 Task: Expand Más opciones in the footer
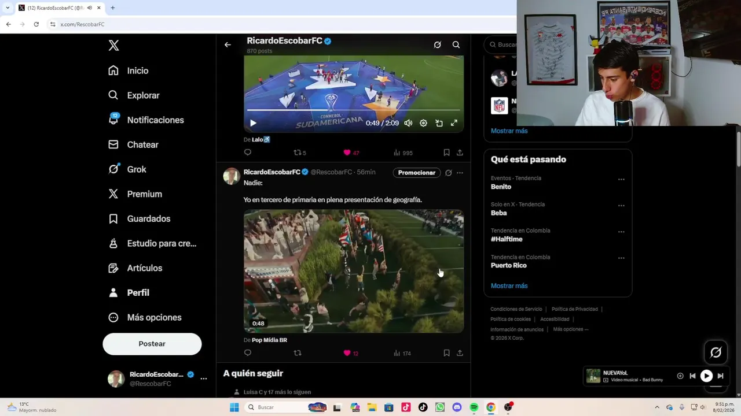pyautogui.click(x=570, y=329)
